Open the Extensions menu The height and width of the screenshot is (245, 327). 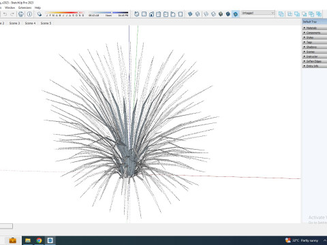pos(25,7)
